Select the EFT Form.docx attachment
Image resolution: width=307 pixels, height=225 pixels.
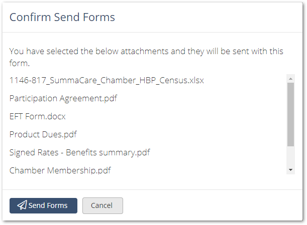click(x=37, y=116)
